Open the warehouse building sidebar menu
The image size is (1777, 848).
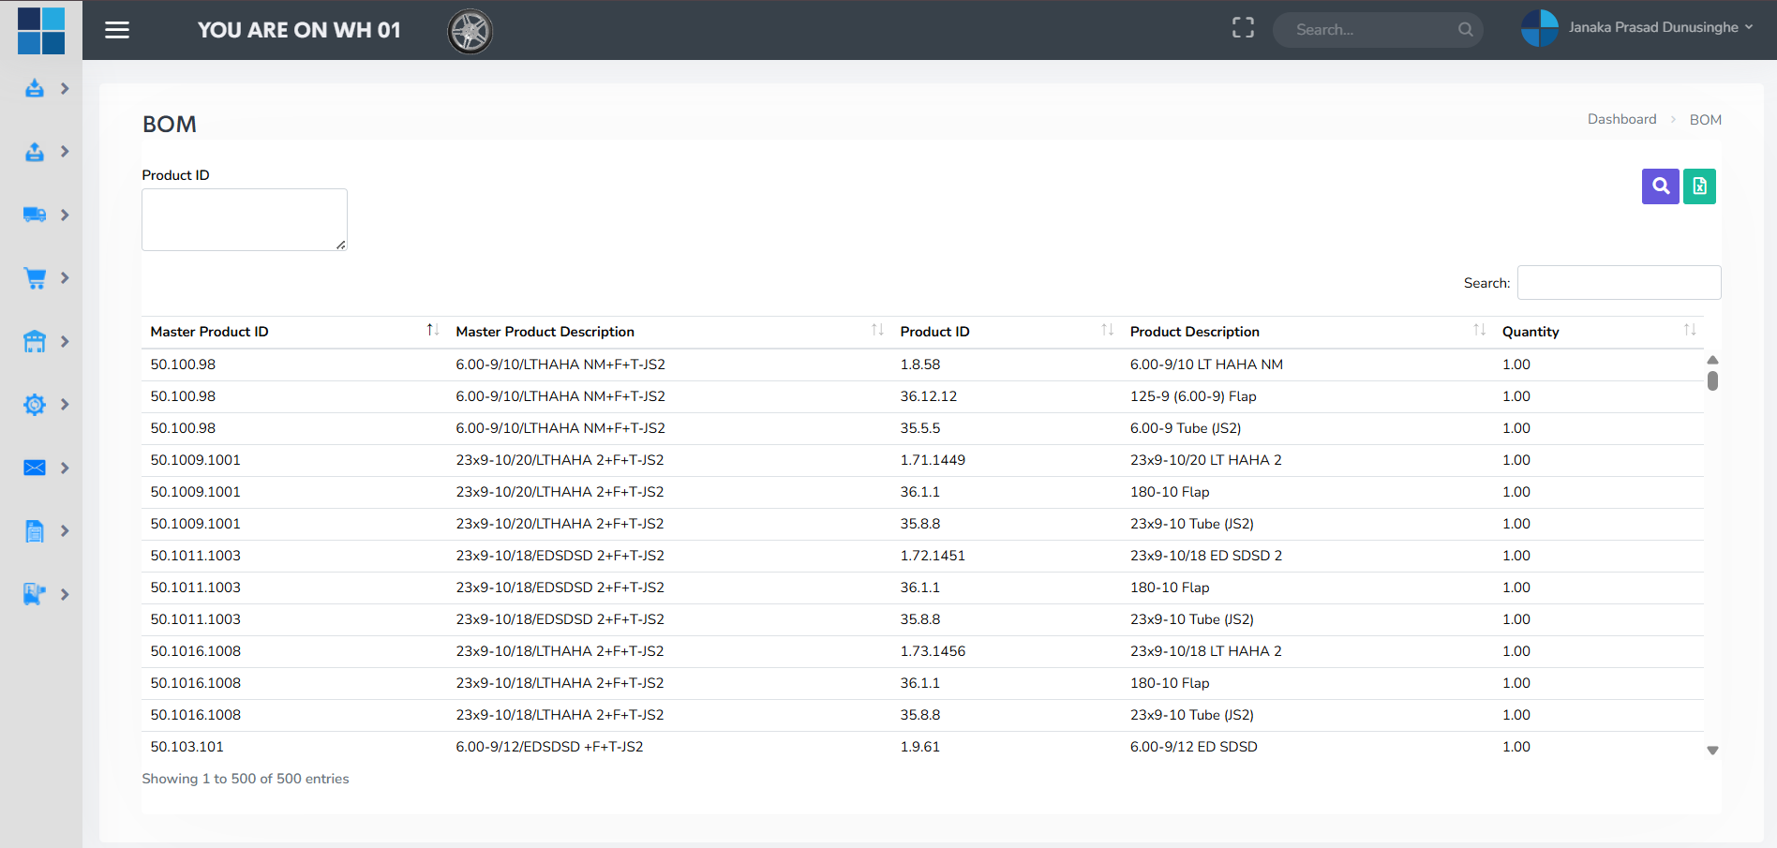click(x=35, y=341)
